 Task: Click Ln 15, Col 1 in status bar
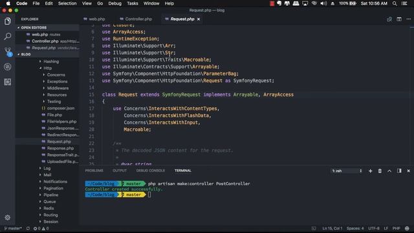[x=332, y=228]
